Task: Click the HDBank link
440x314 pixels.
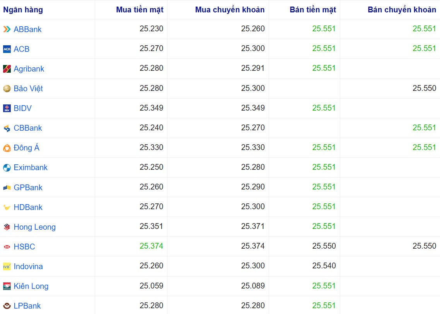Action: pyautogui.click(x=27, y=206)
